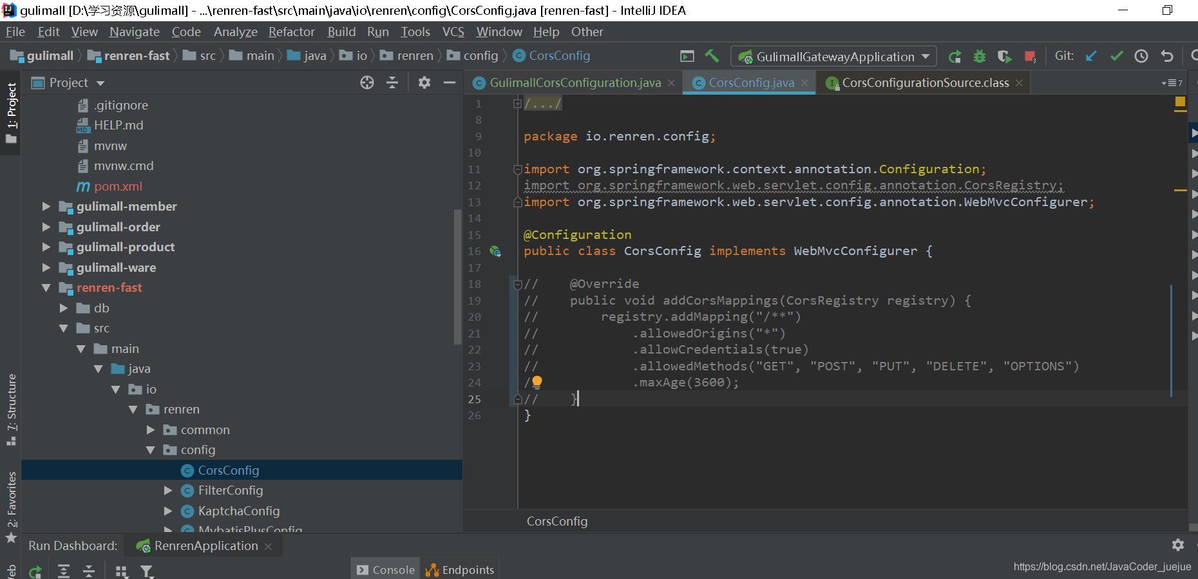Expand the gulimall-ware module
1198x579 pixels.
(x=46, y=267)
